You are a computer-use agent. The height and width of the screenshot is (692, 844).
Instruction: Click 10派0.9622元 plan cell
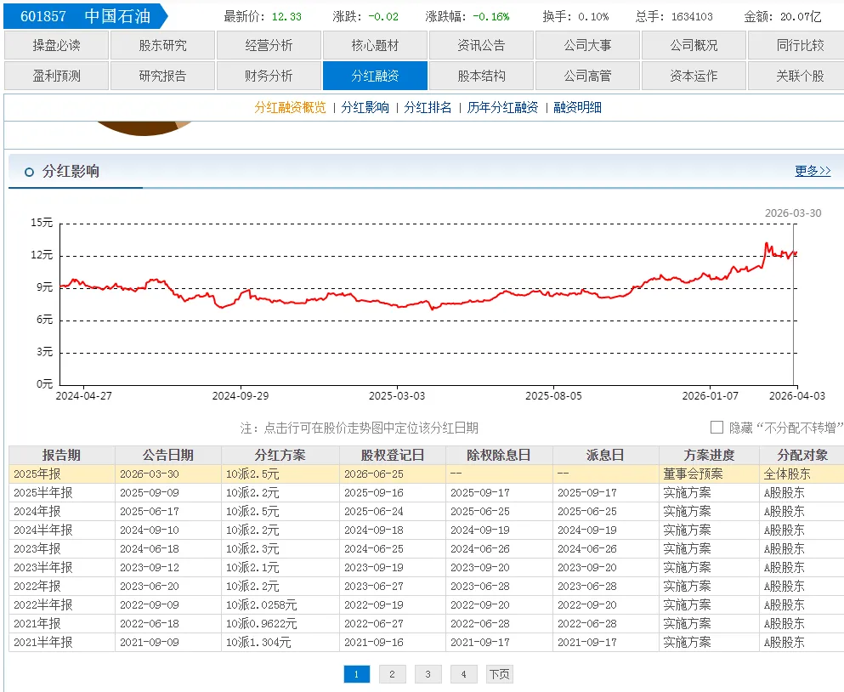point(280,624)
